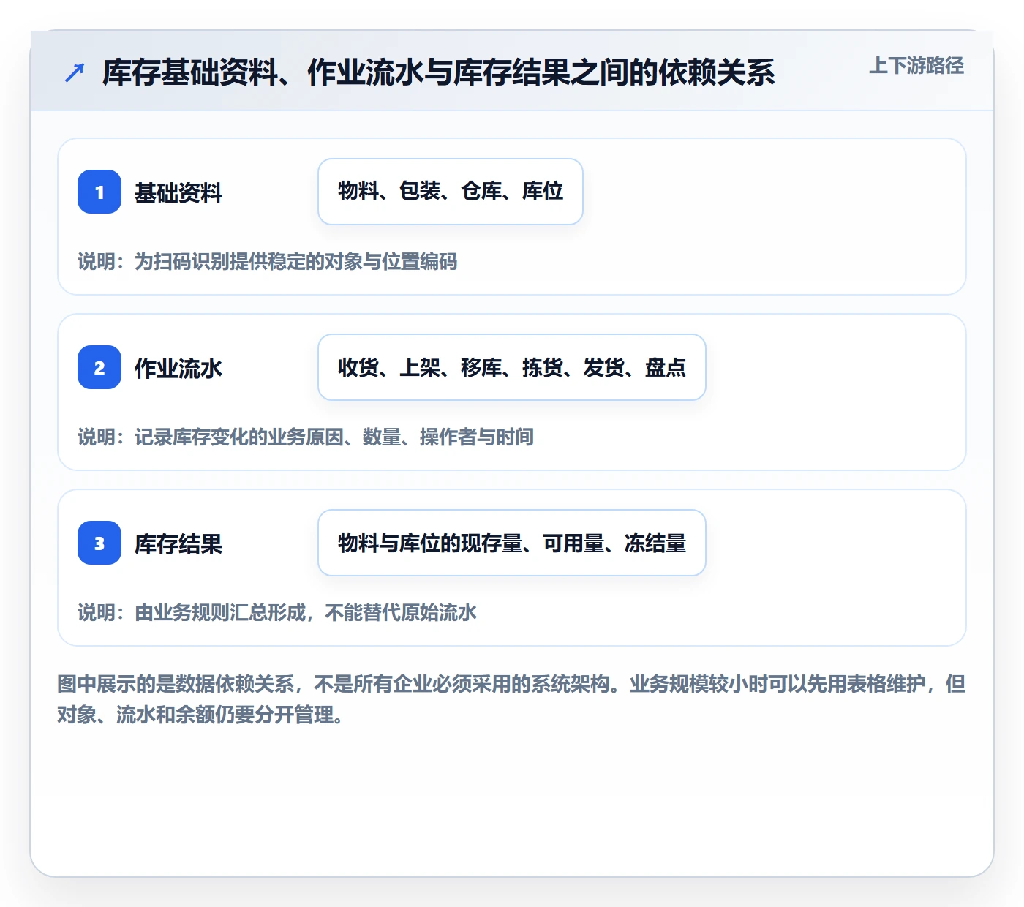The width and height of the screenshot is (1024, 907).
Task: Click the number 1 badge for 基础资料
Action: pos(99,192)
